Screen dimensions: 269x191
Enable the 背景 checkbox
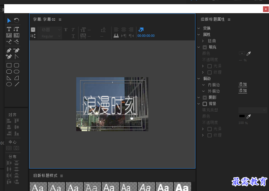pyautogui.click(x=204, y=104)
